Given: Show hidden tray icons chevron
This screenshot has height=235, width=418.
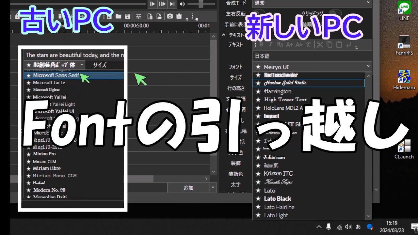Looking at the screenshot, I should (x=319, y=227).
